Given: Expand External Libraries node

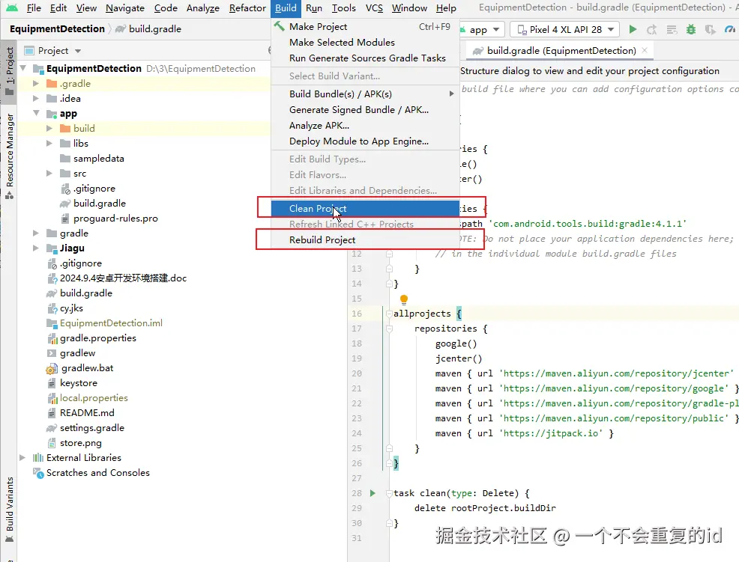Looking at the screenshot, I should click(x=22, y=457).
